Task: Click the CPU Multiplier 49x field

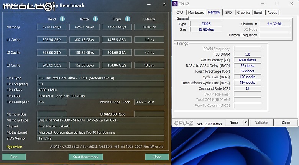Action: pyautogui.click(x=52, y=102)
